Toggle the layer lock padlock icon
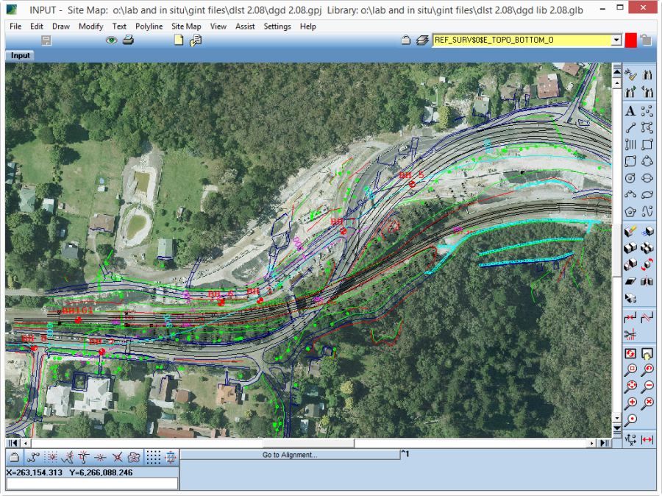Viewport: 662px width, 496px height. coord(405,40)
